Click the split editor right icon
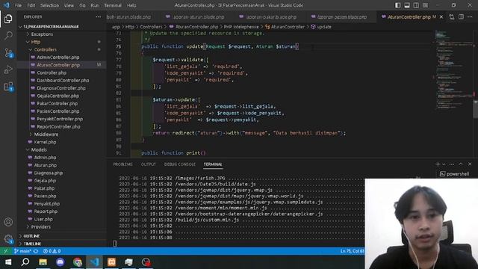 pyautogui.click(x=461, y=16)
